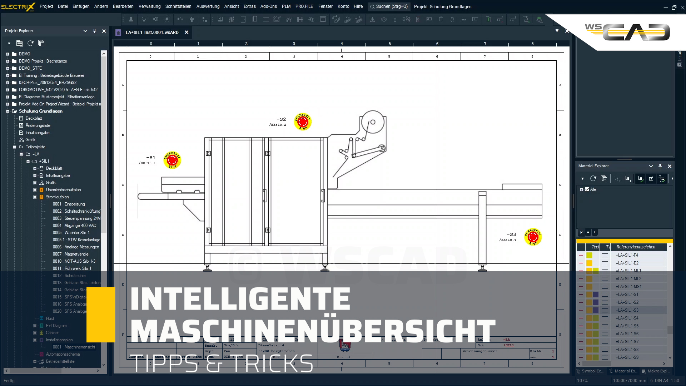The width and height of the screenshot is (686, 386).
Task: Select the copy icon in the Projekt-Explorer toolbar
Action: (41, 43)
